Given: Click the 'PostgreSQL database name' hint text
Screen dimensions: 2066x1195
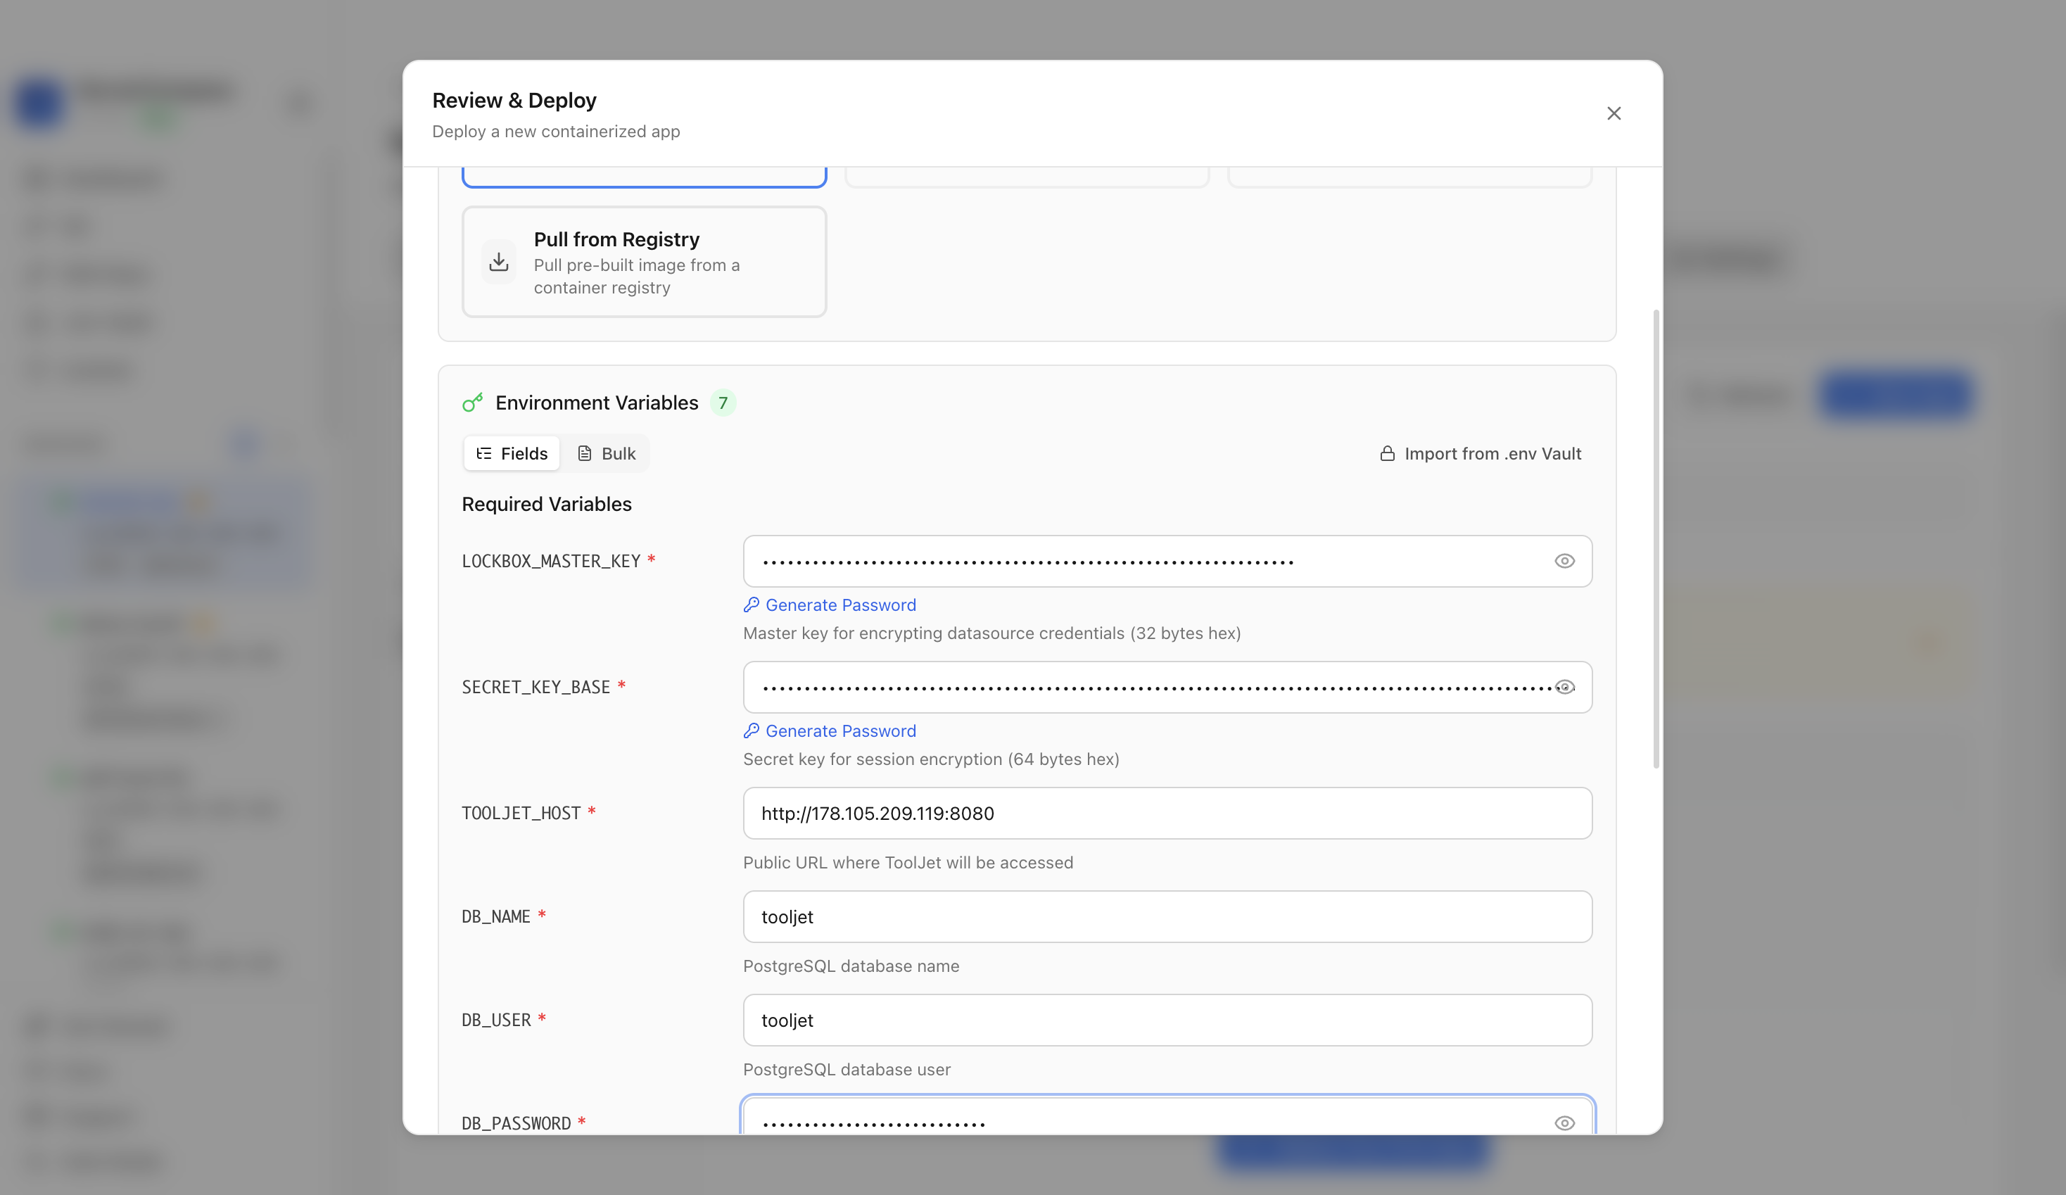Looking at the screenshot, I should pyautogui.click(x=851, y=966).
